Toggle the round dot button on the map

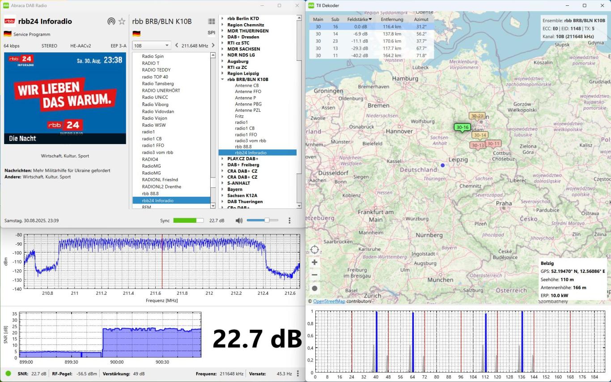pos(314,289)
